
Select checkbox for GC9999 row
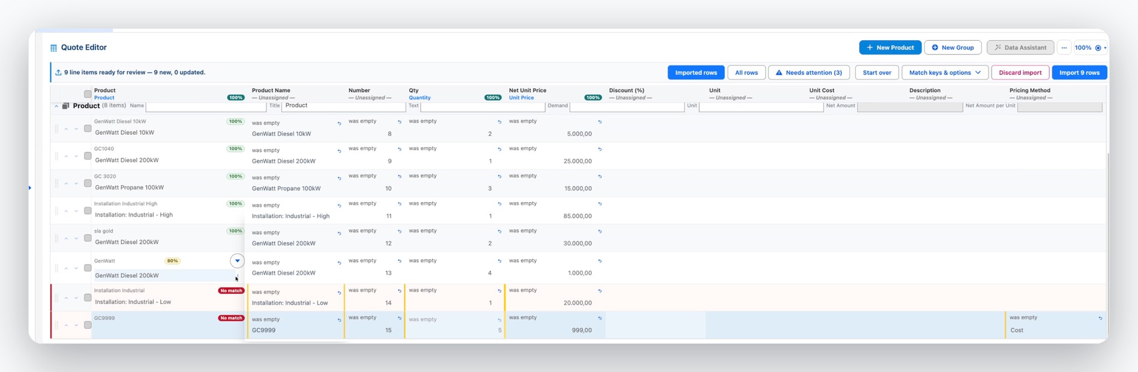(88, 325)
